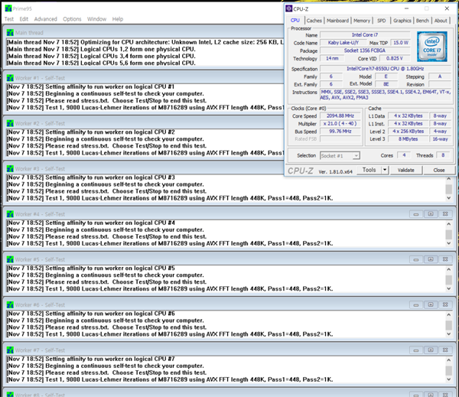Minimize the Worker #6 child window
This screenshot has width=459, height=397.
point(415,304)
